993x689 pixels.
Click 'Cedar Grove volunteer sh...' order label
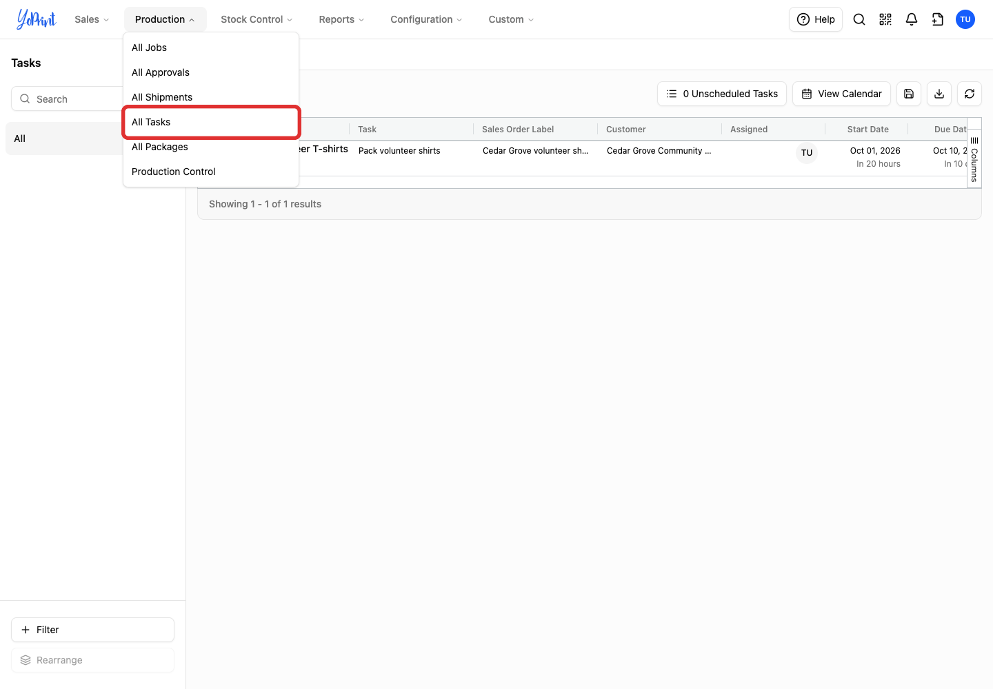[536, 151]
